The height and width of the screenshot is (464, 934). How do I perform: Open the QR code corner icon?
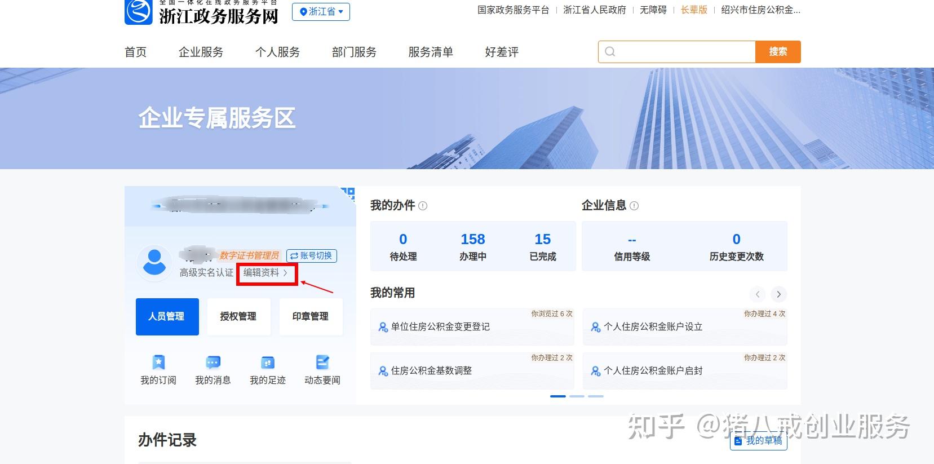pos(348,194)
